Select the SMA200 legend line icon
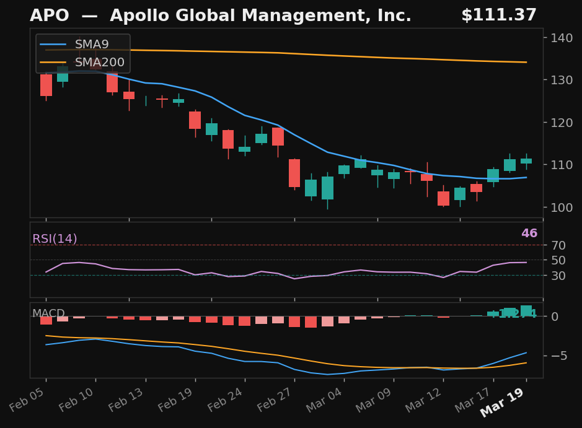Image resolution: width=582 pixels, height=428 pixels. 55,62
